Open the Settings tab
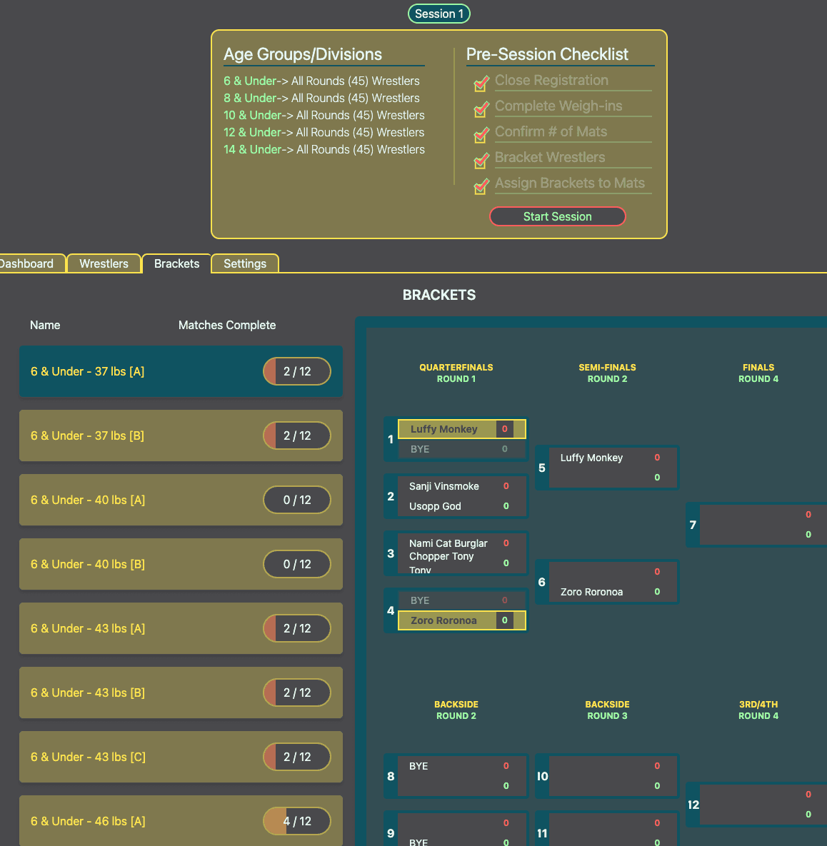The image size is (827, 846). pyautogui.click(x=244, y=263)
